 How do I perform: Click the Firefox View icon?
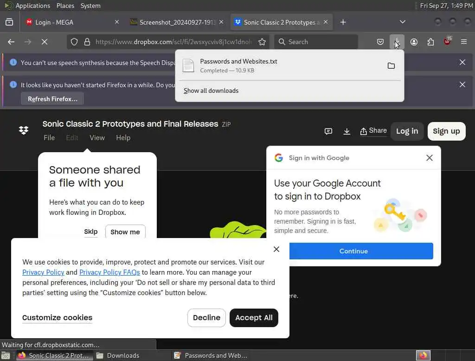coord(9,22)
